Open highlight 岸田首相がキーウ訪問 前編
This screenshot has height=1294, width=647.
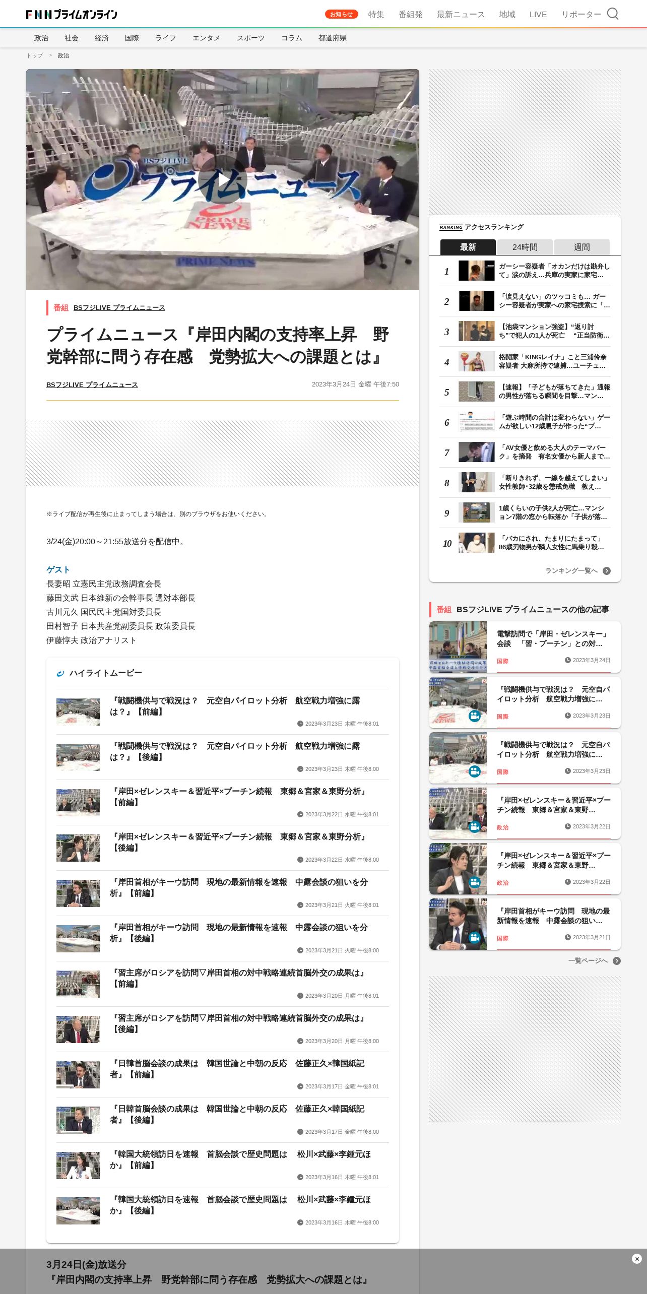pyautogui.click(x=222, y=893)
